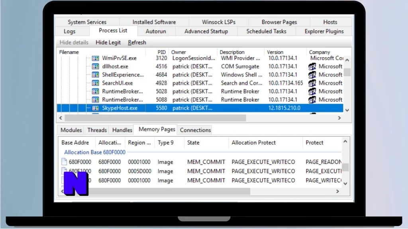Click the Hide Legit button
Screen dimensions: 408x229
coord(108,43)
